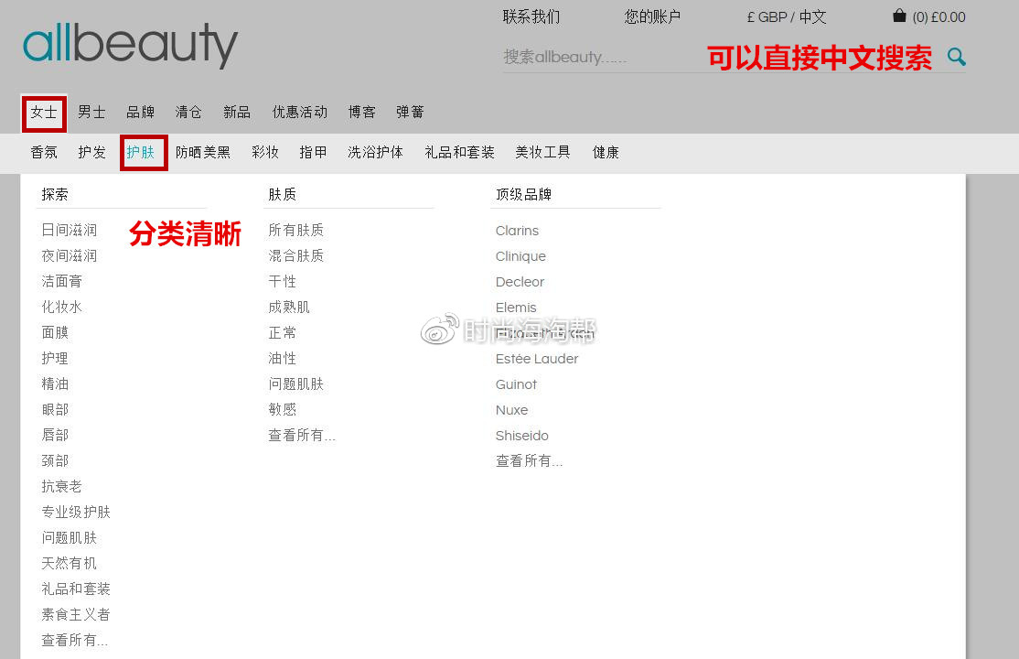
Task: Visit the Estée Lauder brand page
Action: [x=537, y=359]
